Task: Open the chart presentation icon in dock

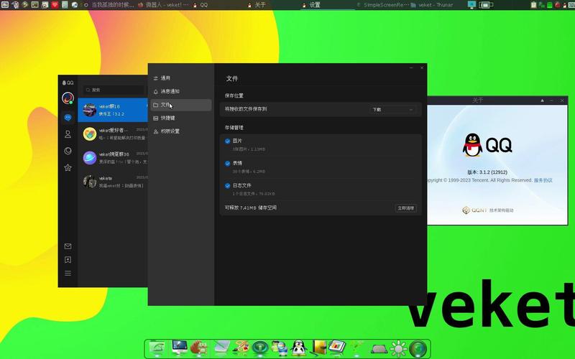Action: tap(337, 347)
